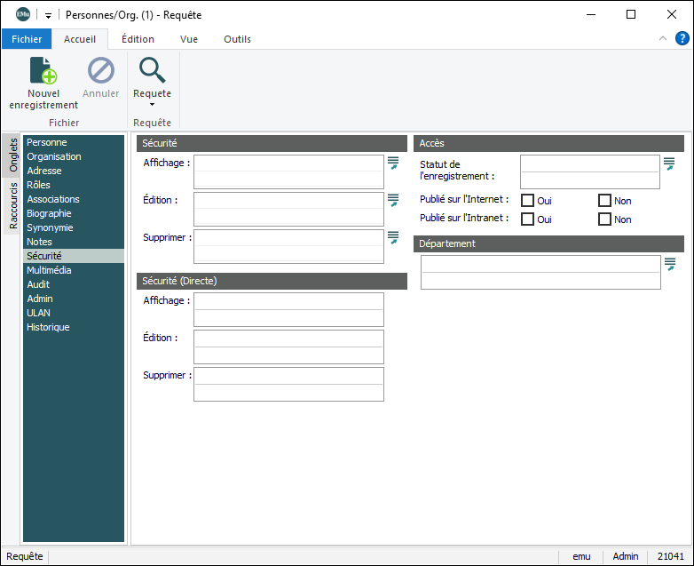694x566 pixels.
Task: Open the Fichier menu
Action: point(27,39)
